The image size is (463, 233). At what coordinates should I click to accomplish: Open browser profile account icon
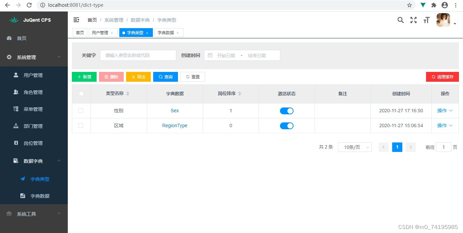tap(445, 5)
